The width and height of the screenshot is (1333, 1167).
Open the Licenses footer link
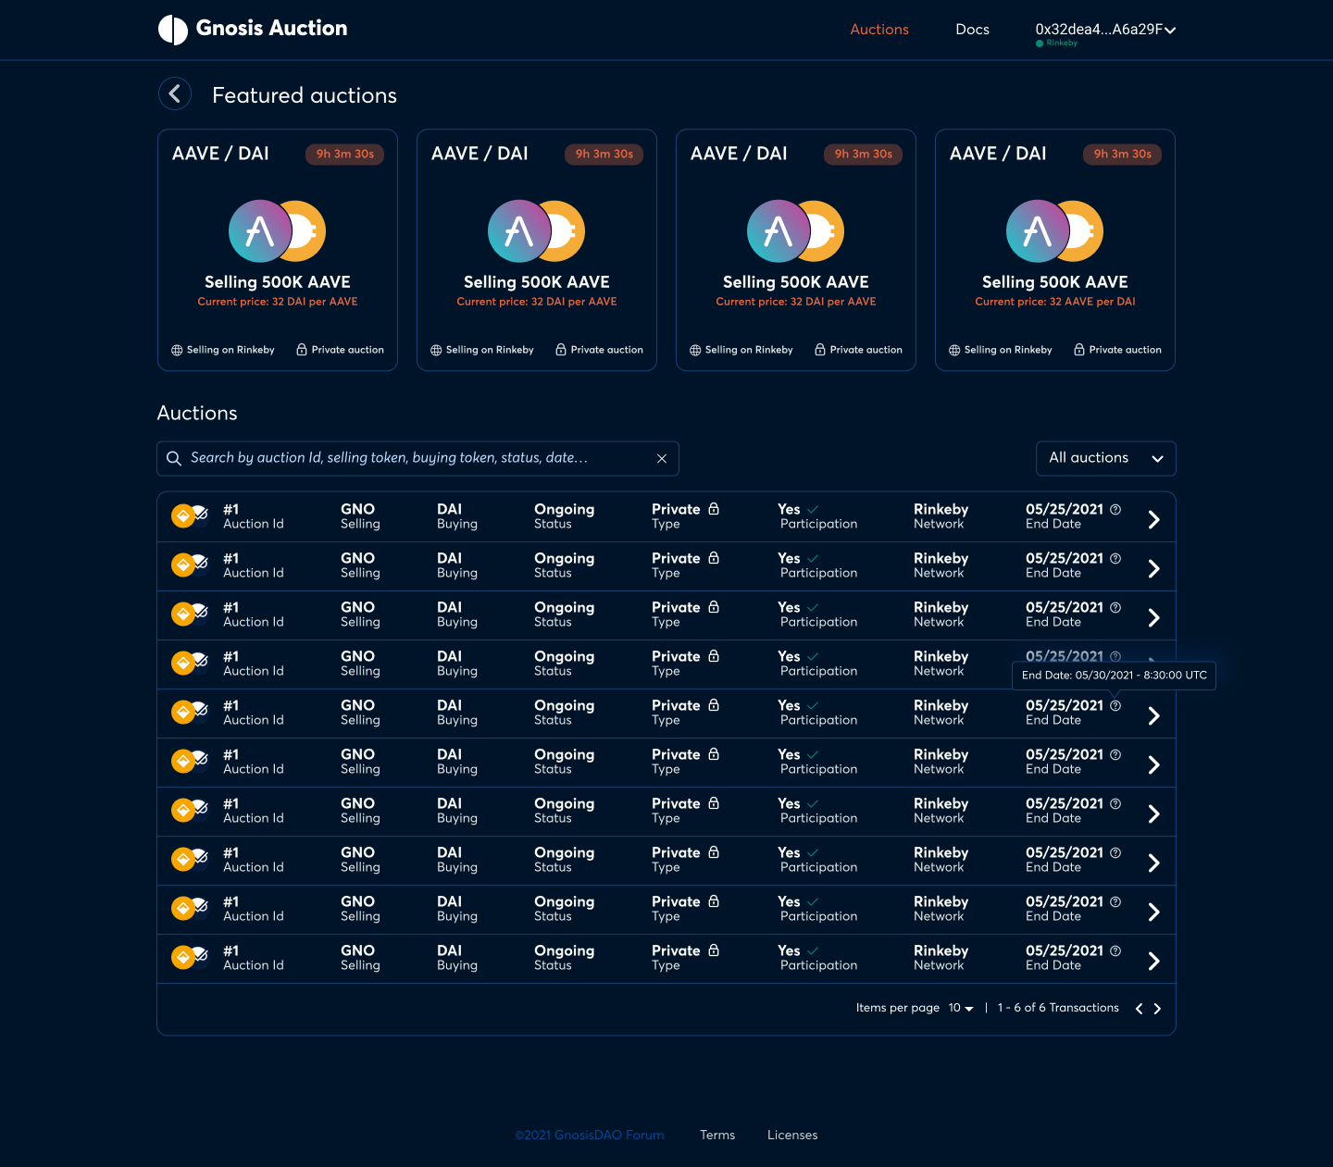(x=792, y=1135)
